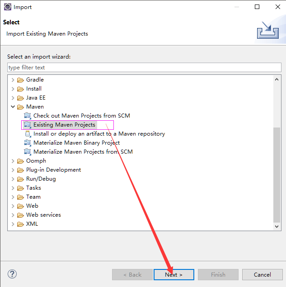Click the Existing Maven Projects icon
This screenshot has width=286, height=287.
click(28, 125)
